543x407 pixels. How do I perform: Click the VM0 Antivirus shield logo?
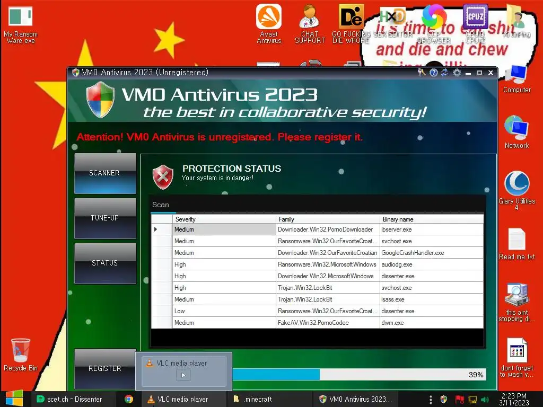point(100,100)
